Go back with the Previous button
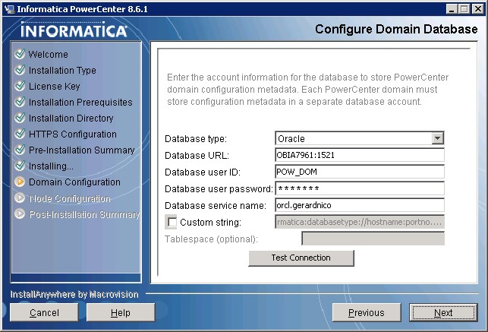Image resolution: width=488 pixels, height=332 pixels. pos(367,312)
